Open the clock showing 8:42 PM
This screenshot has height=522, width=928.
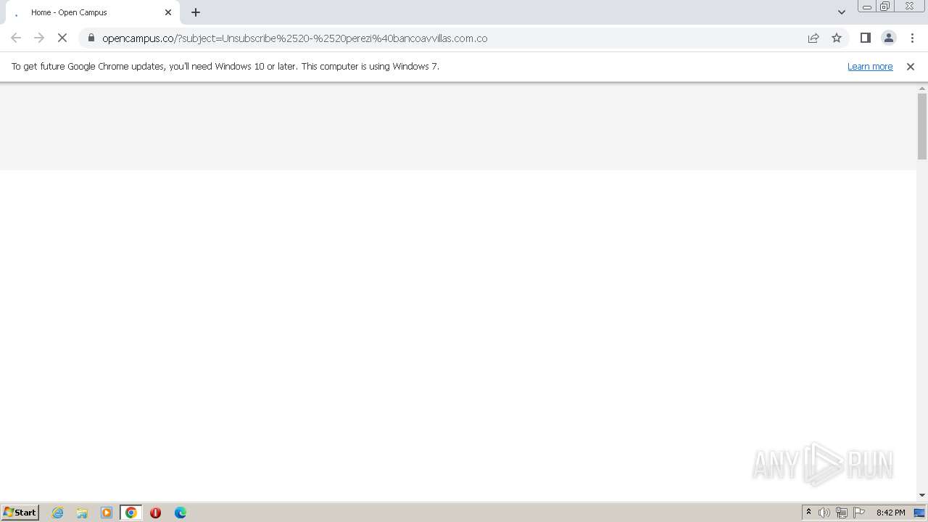[890, 513]
